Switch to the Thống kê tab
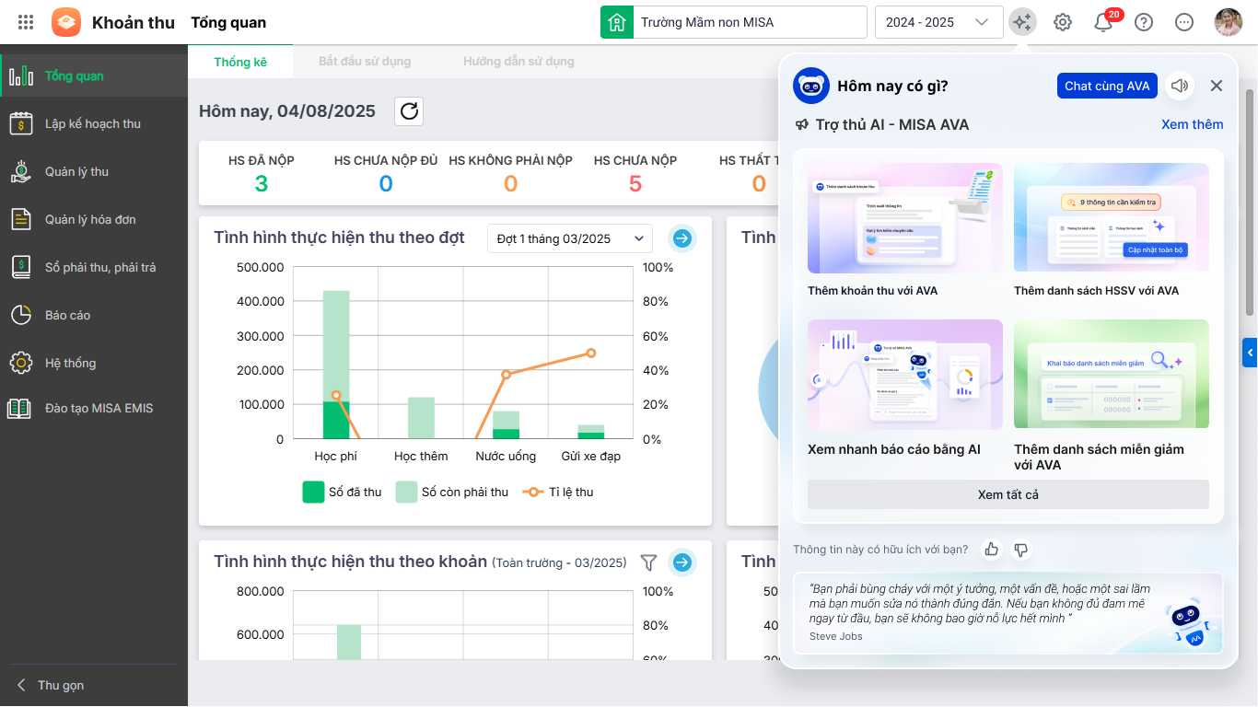This screenshot has height=707, width=1258. point(240,62)
